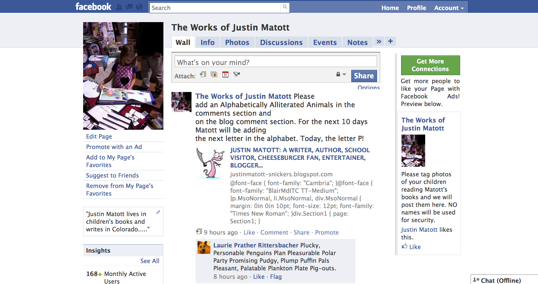This screenshot has width=538, height=284.
Task: Click Justin Matott name in ad preview
Action: pyautogui.click(x=420, y=230)
